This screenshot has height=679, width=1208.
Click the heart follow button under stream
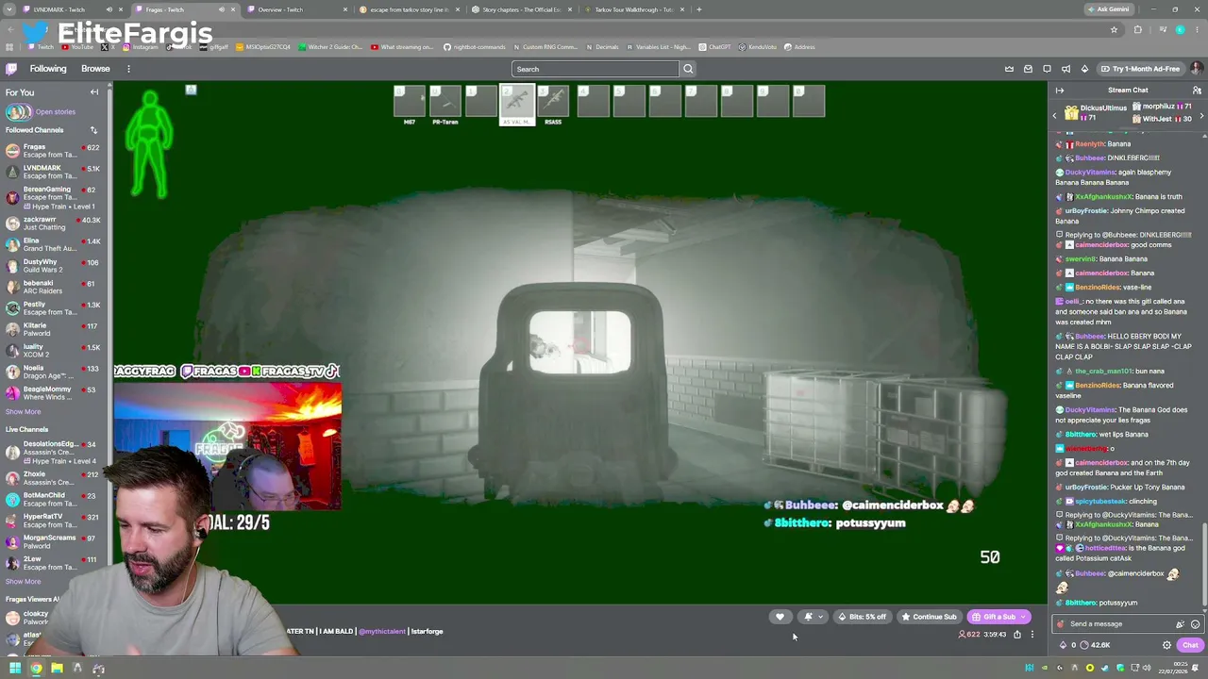coord(780,617)
